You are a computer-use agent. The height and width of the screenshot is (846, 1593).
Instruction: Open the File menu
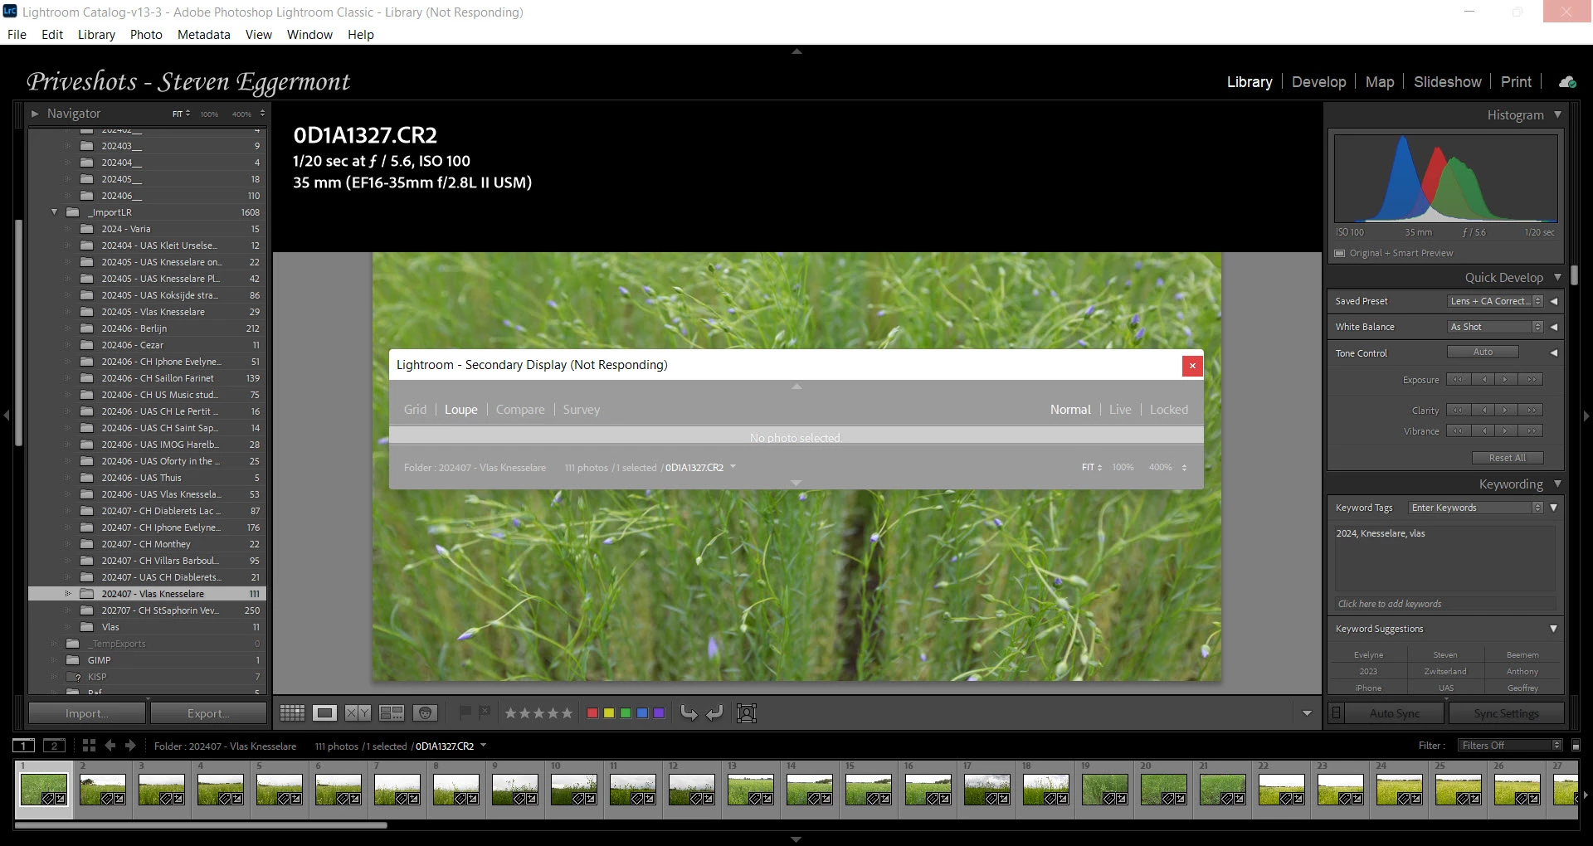pos(17,35)
